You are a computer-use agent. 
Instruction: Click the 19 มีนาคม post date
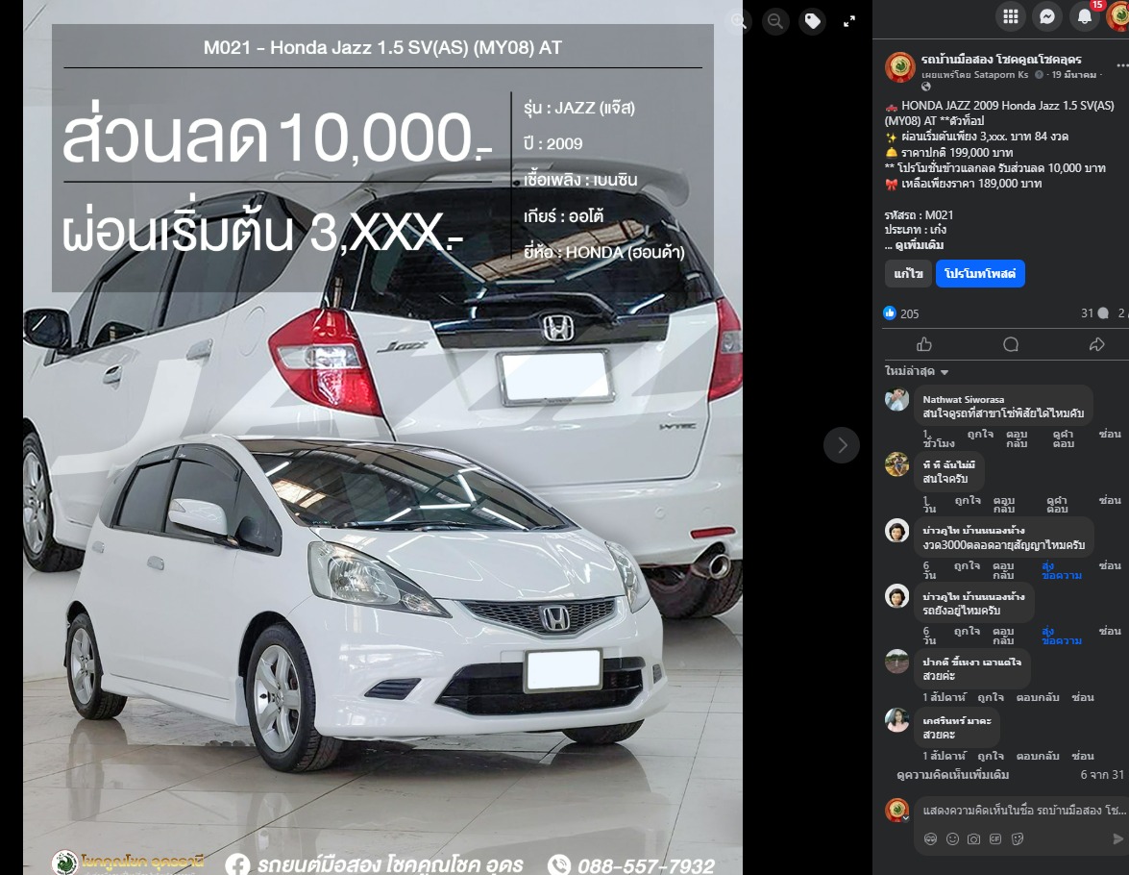click(x=1073, y=74)
